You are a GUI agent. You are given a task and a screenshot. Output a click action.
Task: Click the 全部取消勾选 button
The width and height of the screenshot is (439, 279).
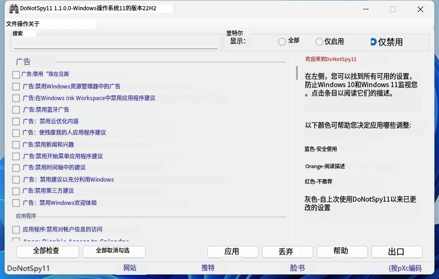pyautogui.click(x=114, y=252)
